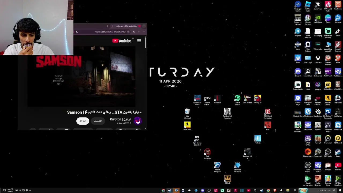Select Dark Deception desktop icon
Screen dimensions: 343x193
tap(207, 154)
